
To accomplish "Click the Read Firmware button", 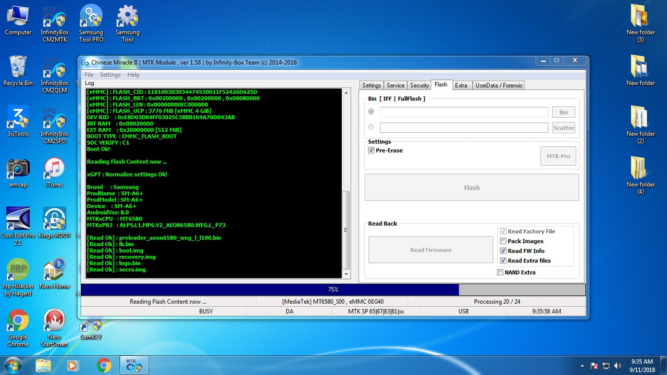I will pyautogui.click(x=430, y=250).
